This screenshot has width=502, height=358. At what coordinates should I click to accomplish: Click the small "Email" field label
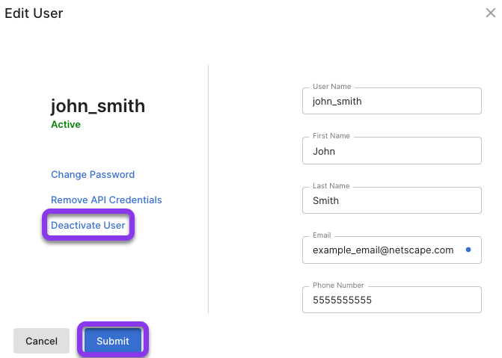(x=322, y=235)
